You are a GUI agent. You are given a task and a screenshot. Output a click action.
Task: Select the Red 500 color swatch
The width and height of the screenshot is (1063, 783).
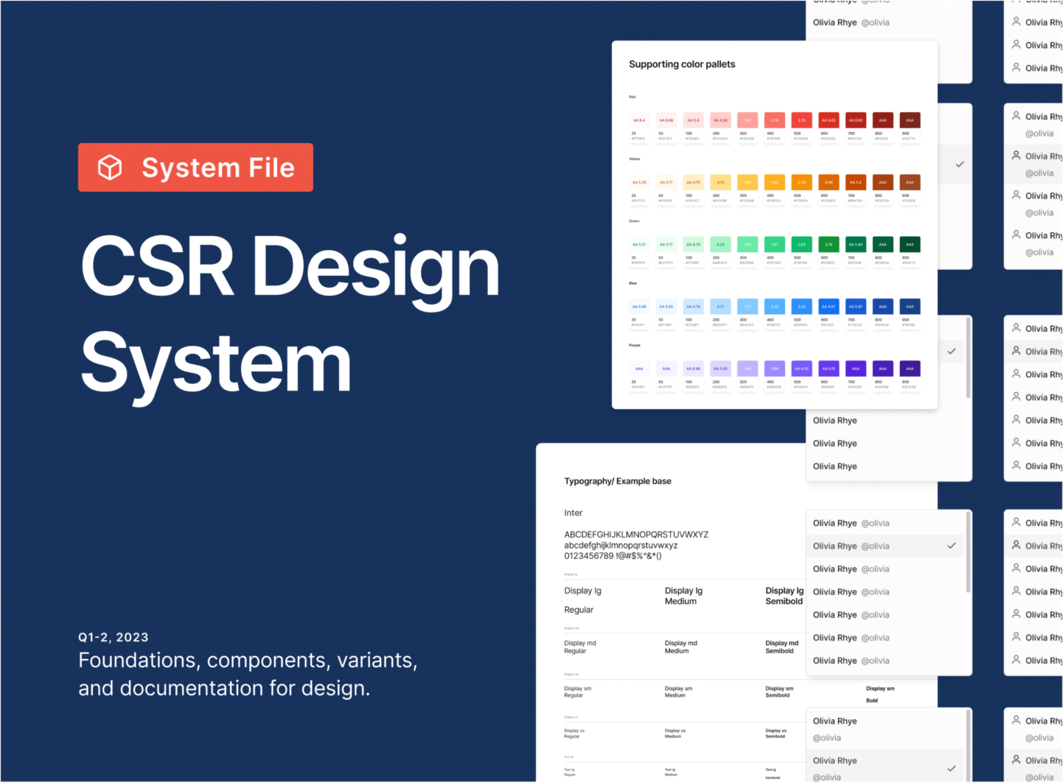coord(801,120)
